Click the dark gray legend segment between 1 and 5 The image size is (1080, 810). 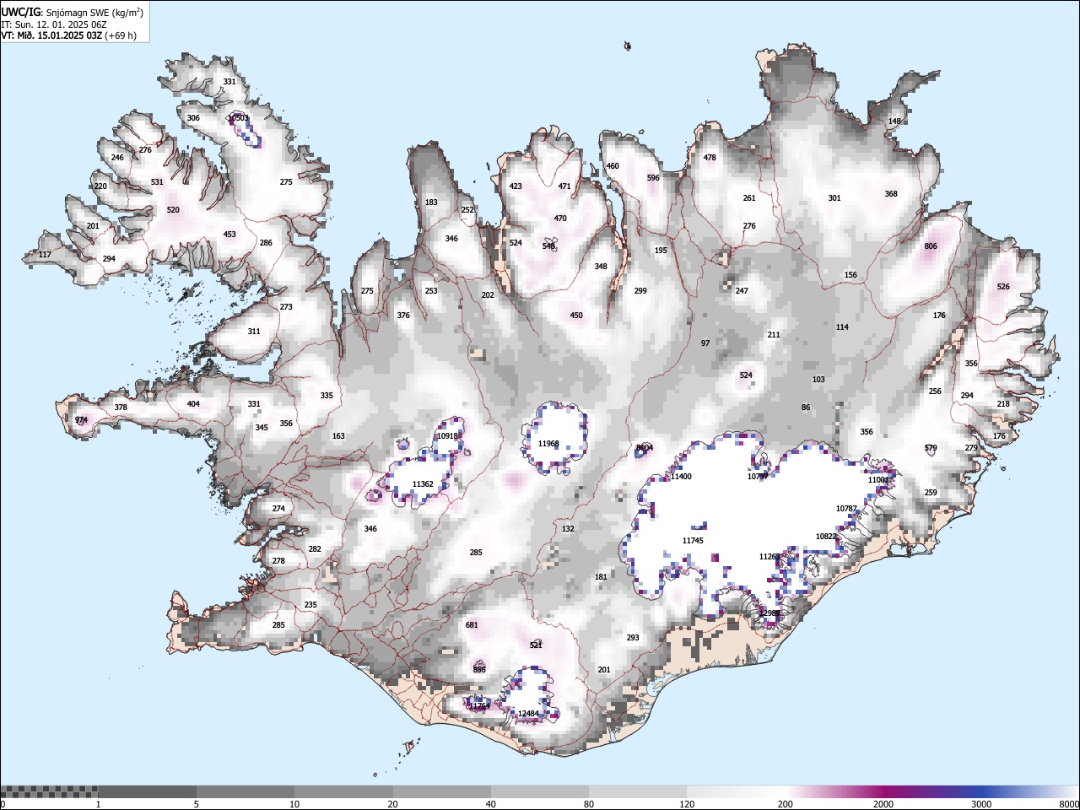pyautogui.click(x=147, y=791)
